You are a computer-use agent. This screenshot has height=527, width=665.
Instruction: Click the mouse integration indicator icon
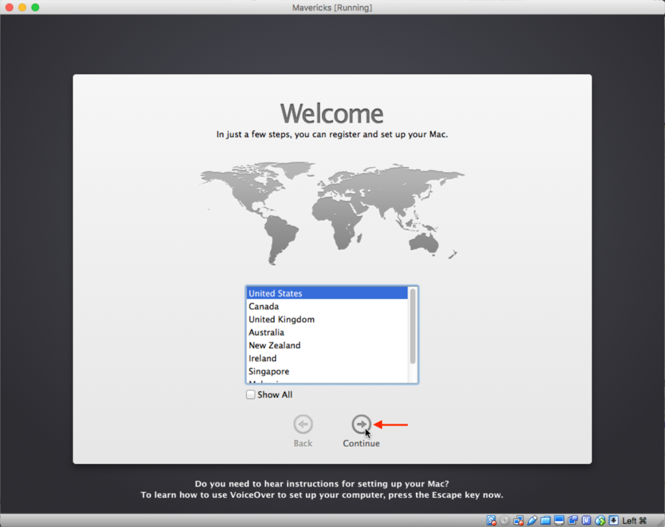click(x=599, y=520)
